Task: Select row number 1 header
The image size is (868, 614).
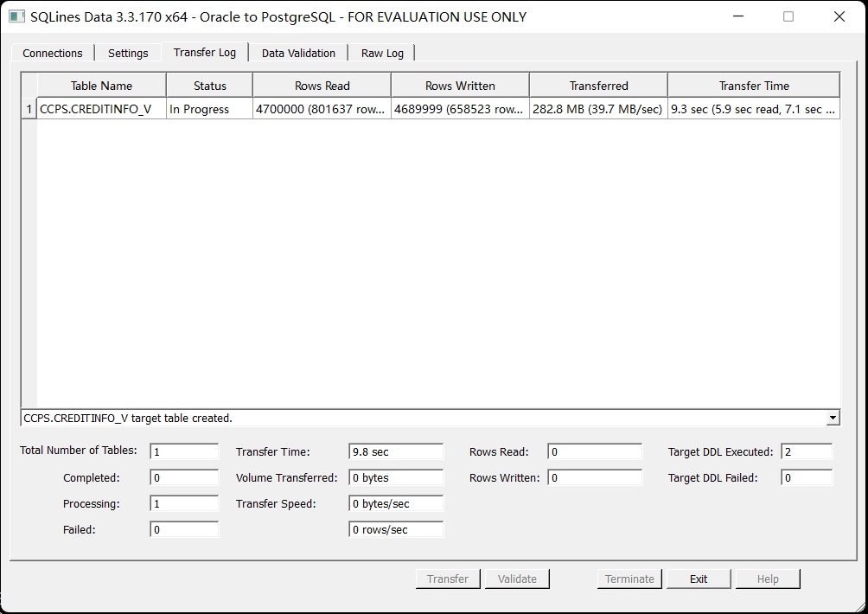Action: click(29, 109)
